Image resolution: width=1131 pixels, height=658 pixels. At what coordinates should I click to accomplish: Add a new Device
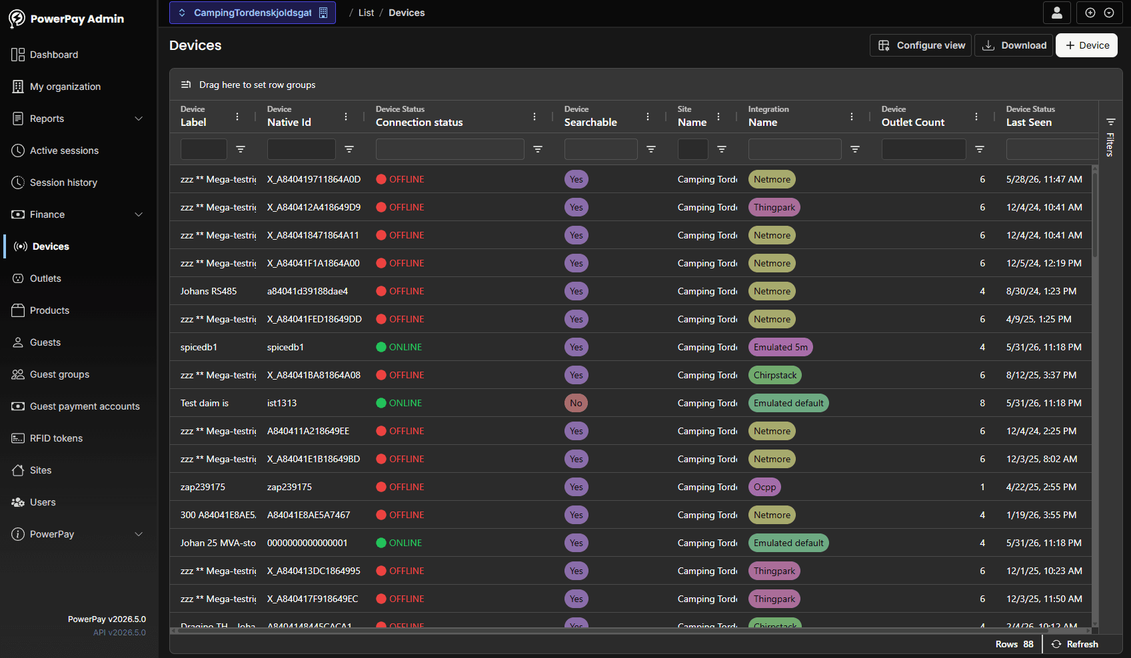pyautogui.click(x=1086, y=45)
